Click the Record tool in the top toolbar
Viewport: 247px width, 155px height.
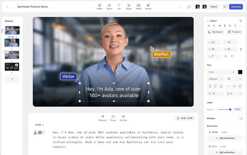pyautogui.click(x=148, y=7)
